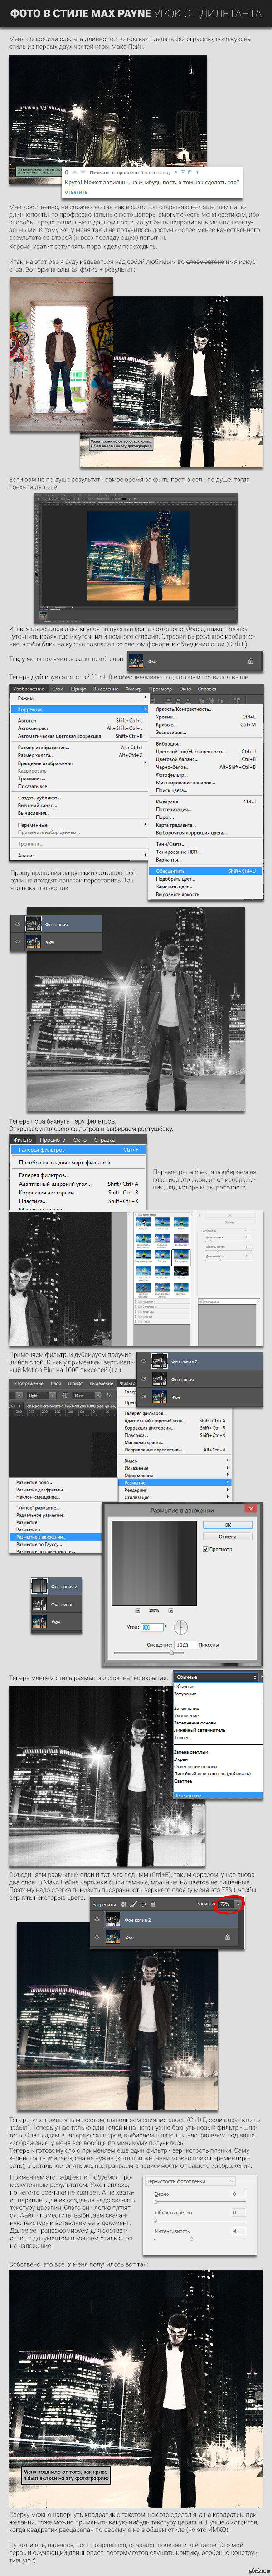272x2576 pixels.
Task: Choose Уровни... from the adjustments submenu
Action: tap(205, 717)
